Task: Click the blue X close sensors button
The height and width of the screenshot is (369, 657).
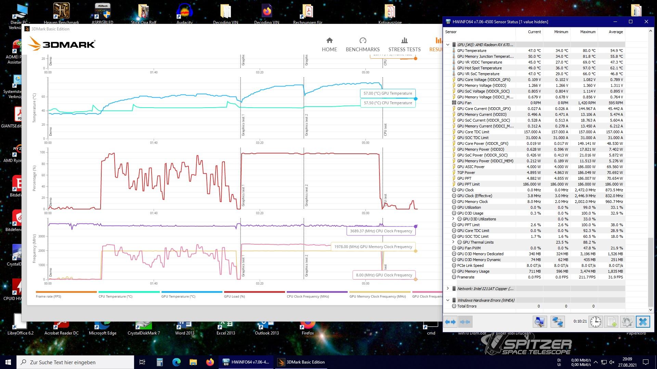Action: (x=643, y=322)
